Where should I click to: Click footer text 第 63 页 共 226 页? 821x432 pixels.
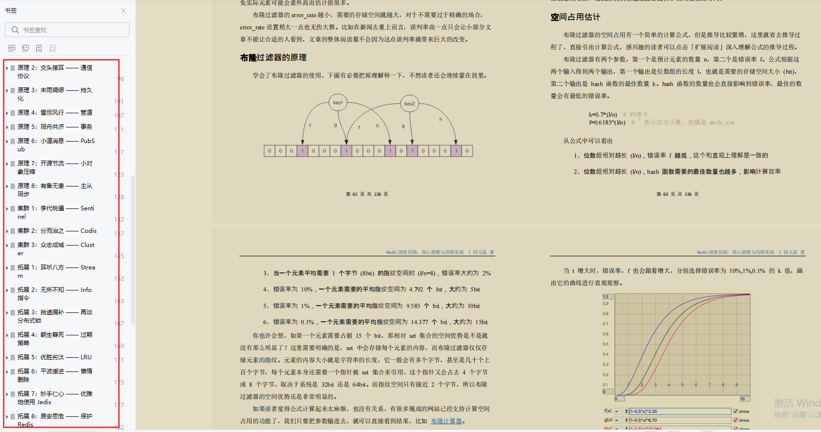(x=677, y=194)
